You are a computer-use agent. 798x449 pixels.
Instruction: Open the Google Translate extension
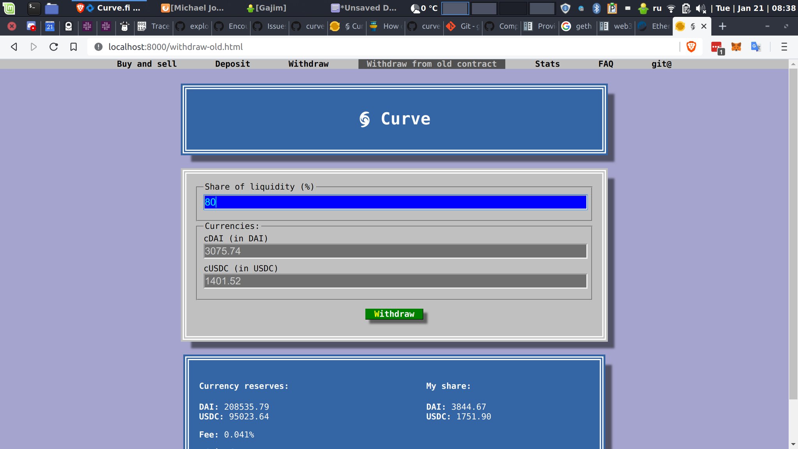click(x=756, y=47)
